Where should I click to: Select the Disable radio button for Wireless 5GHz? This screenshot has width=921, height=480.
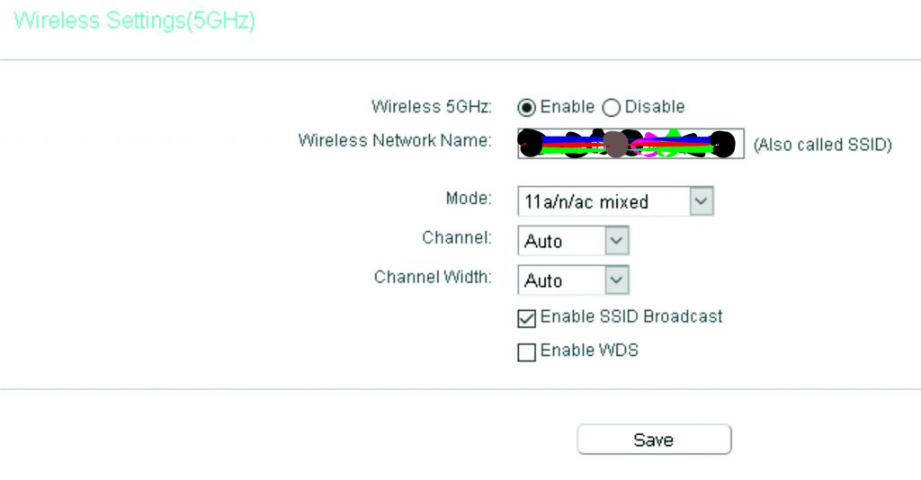pyautogui.click(x=611, y=107)
